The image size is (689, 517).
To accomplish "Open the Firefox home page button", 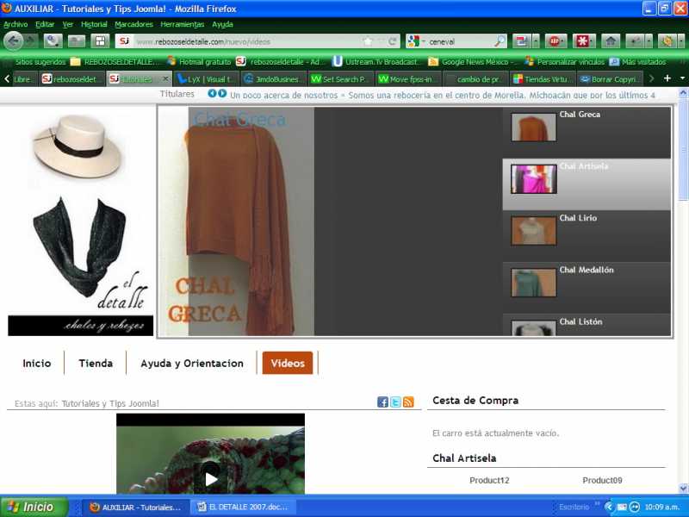I will click(611, 41).
